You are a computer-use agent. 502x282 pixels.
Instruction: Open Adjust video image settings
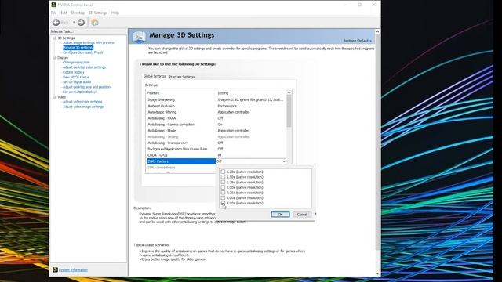pyautogui.click(x=83, y=107)
